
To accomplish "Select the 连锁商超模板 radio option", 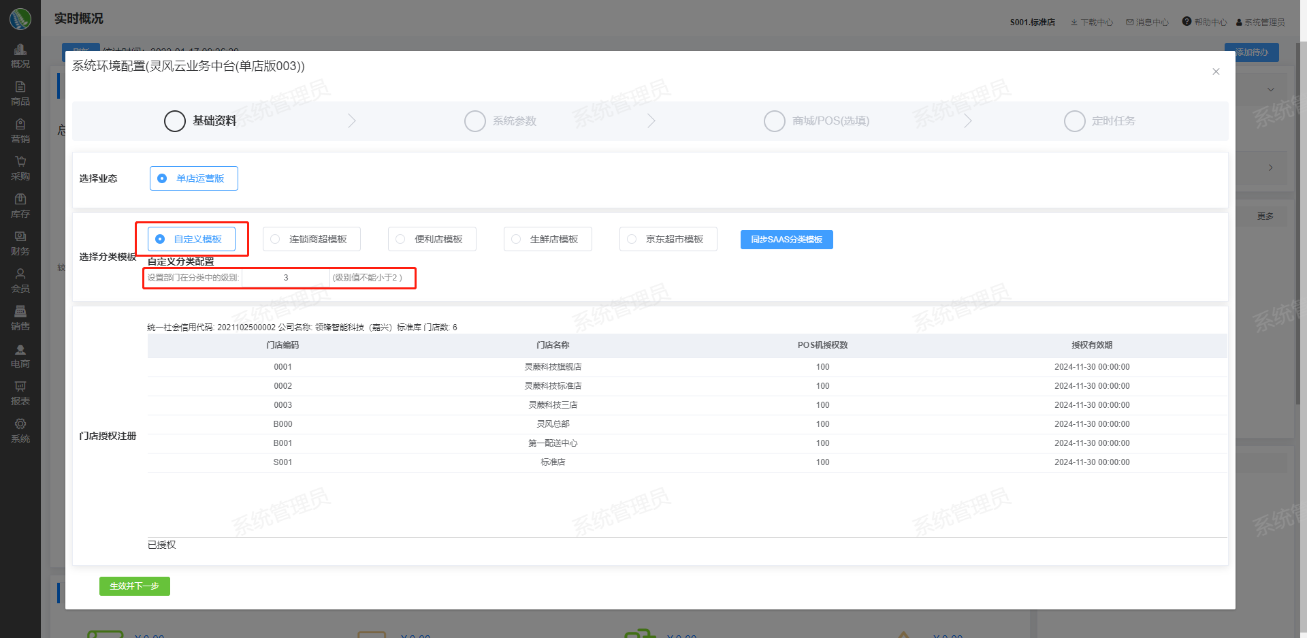I will coord(276,239).
